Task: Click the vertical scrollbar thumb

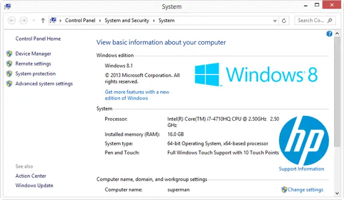Action: coord(337,92)
